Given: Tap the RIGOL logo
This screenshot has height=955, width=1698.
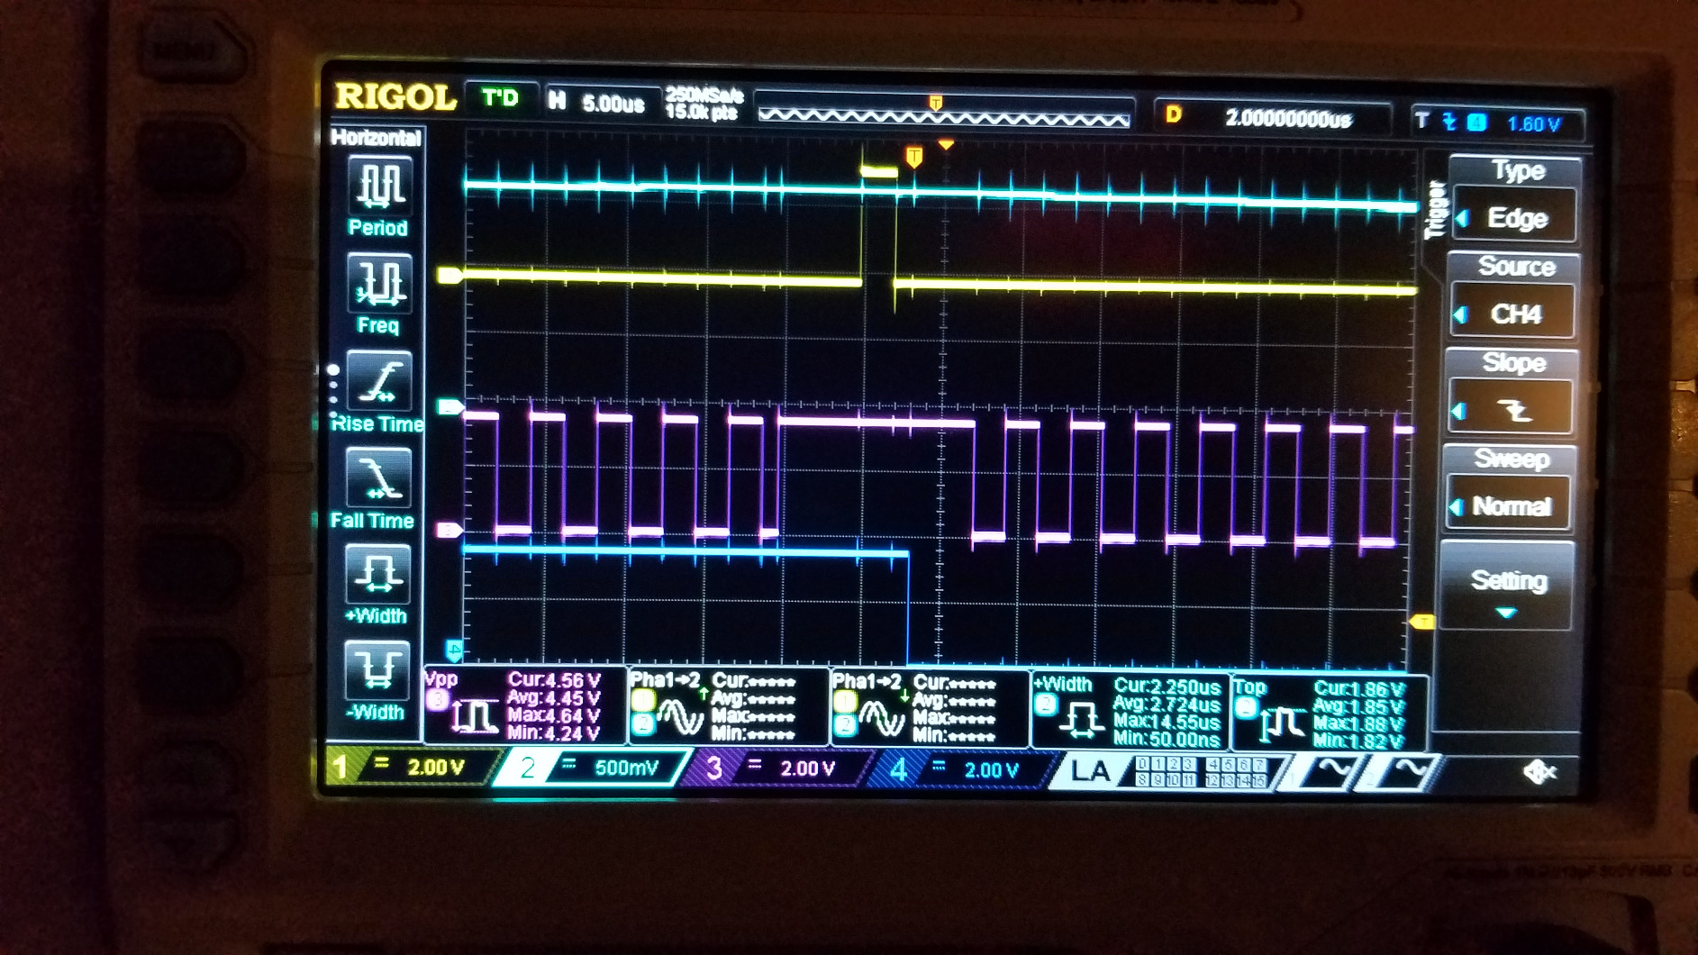Looking at the screenshot, I should 395,96.
